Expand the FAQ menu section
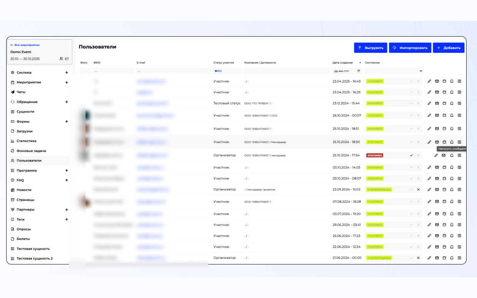Screen dimensions: 477x298 (x=66, y=180)
